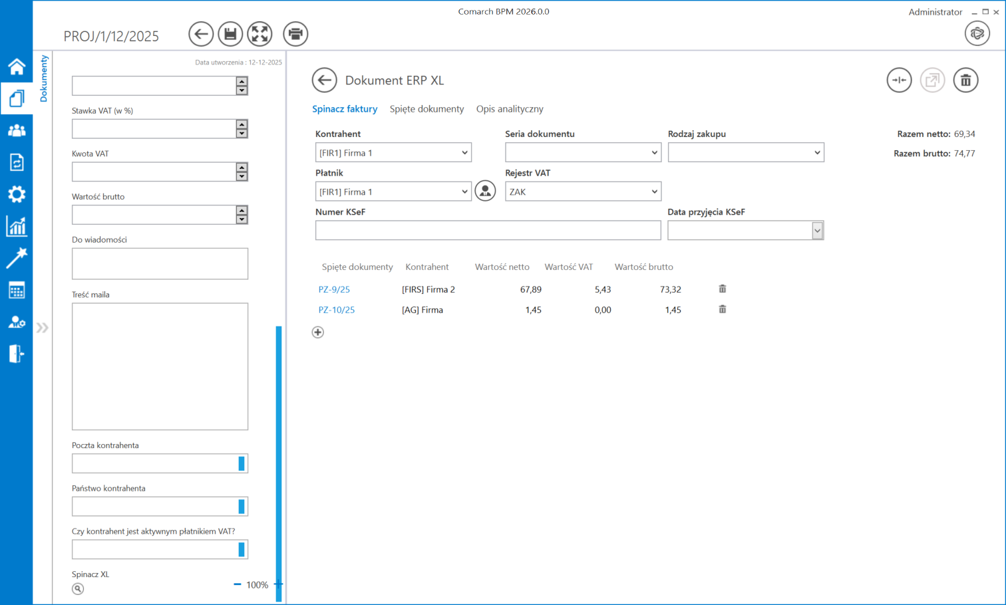The height and width of the screenshot is (605, 1006).
Task: Remove PZ-9/25 row using trash icon
Action: 722,289
